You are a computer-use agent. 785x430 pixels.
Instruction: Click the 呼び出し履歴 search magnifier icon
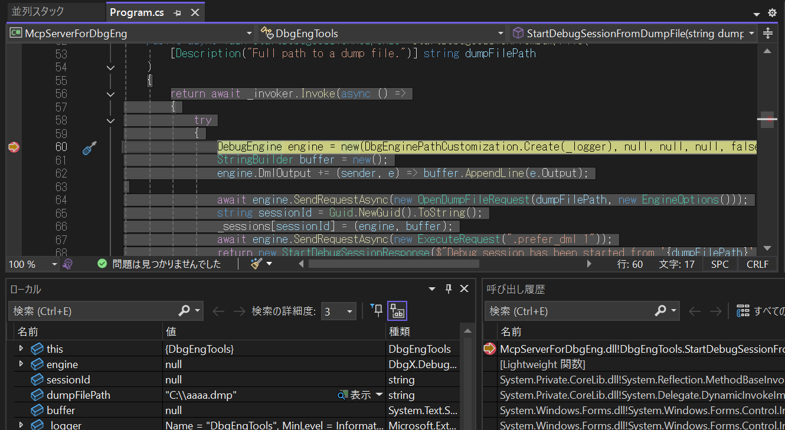660,310
